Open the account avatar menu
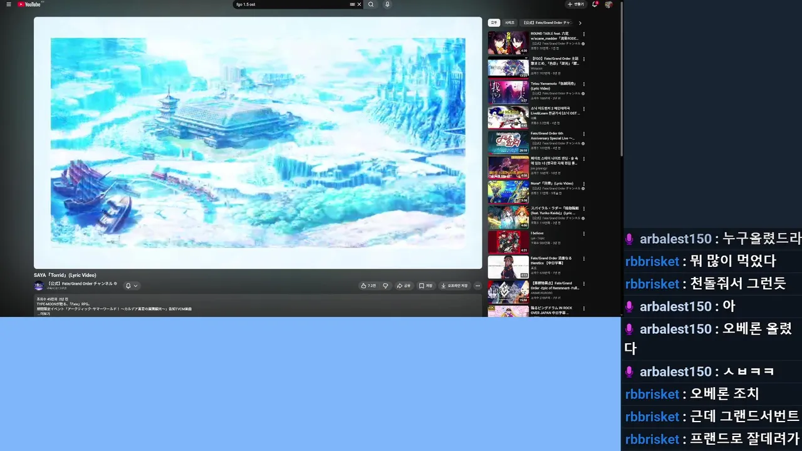Image resolution: width=802 pixels, height=451 pixels. (x=608, y=4)
